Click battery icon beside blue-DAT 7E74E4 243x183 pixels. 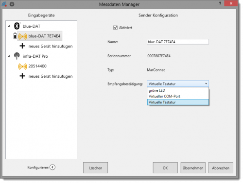(x=15, y=36)
